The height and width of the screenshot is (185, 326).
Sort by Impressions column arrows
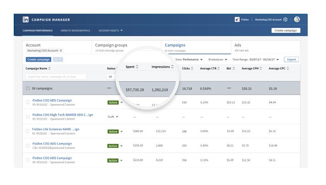(x=172, y=67)
